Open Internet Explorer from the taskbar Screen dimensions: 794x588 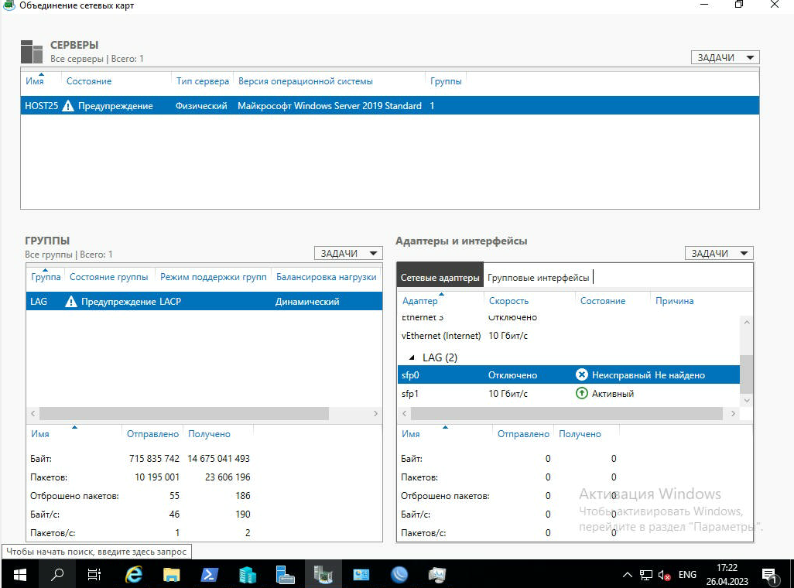point(134,575)
